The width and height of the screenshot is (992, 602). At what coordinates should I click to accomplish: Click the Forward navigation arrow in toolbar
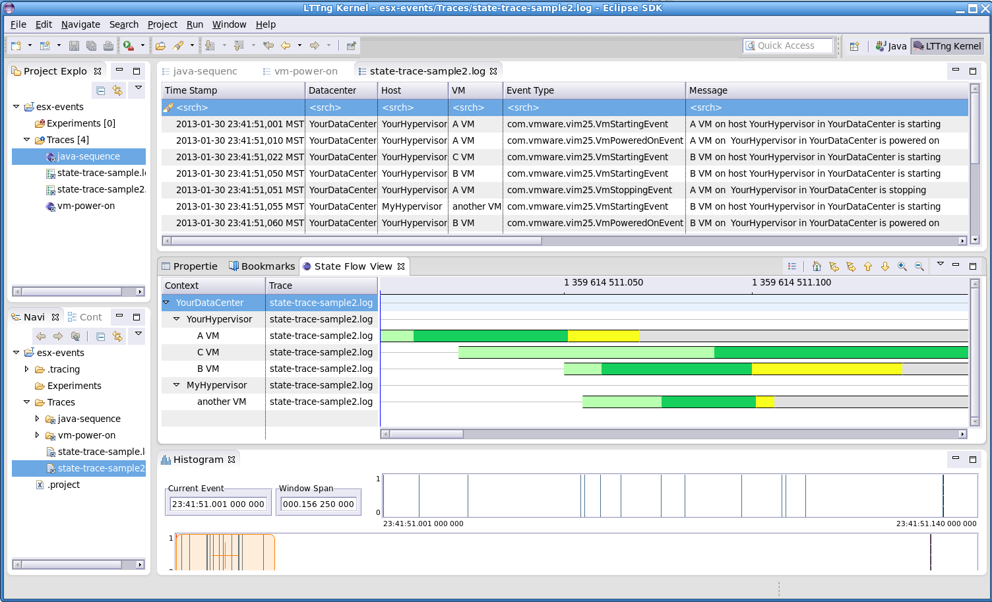pos(315,45)
